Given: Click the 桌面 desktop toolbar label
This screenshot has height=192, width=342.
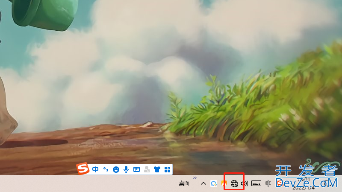Looking at the screenshot, I should tap(184, 183).
